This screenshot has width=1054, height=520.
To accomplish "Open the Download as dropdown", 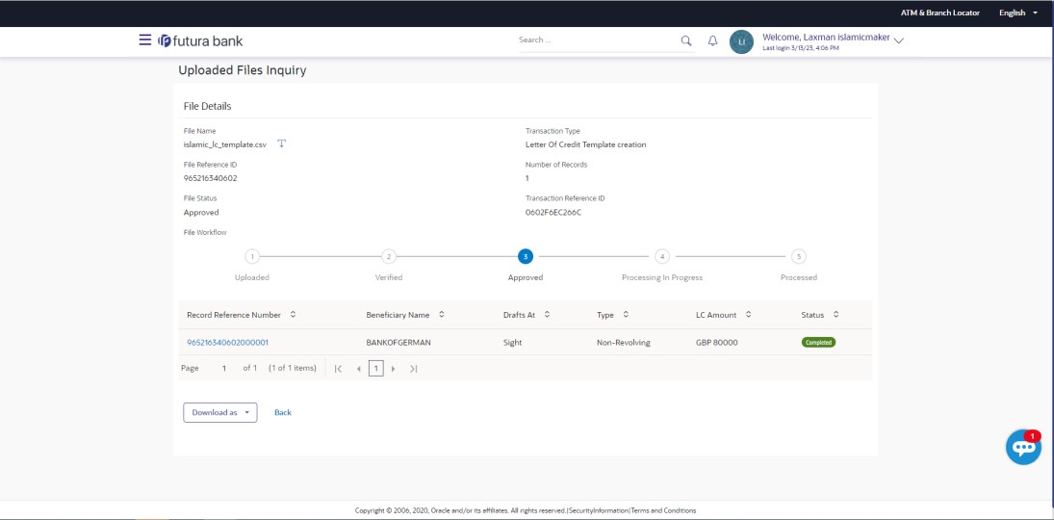I will pyautogui.click(x=220, y=412).
